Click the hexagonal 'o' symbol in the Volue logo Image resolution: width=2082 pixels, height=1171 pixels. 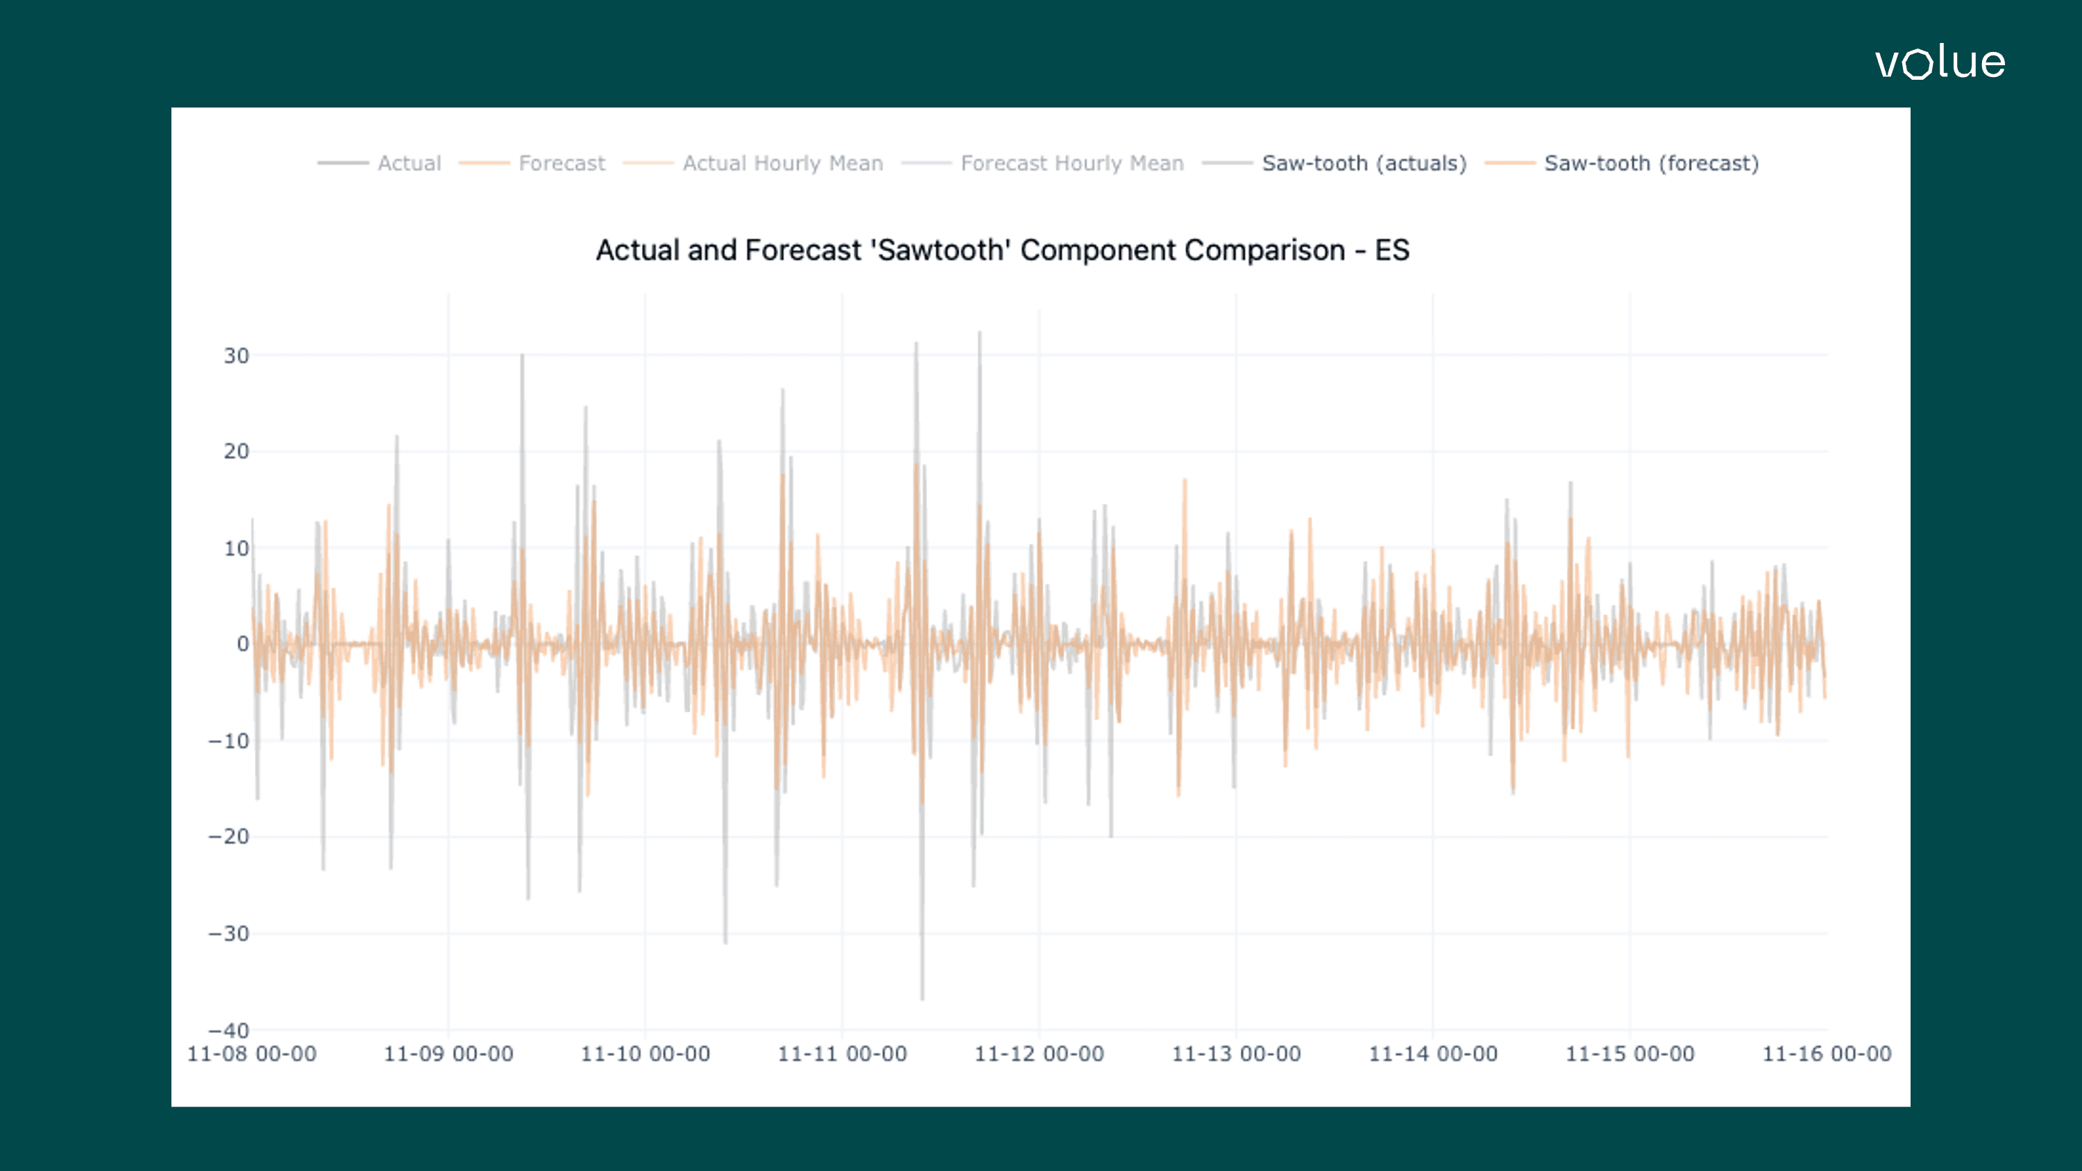[1920, 65]
